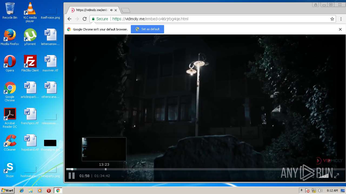Select maxriver.rtf document
The image size is (346, 194).
(x=50, y=64)
